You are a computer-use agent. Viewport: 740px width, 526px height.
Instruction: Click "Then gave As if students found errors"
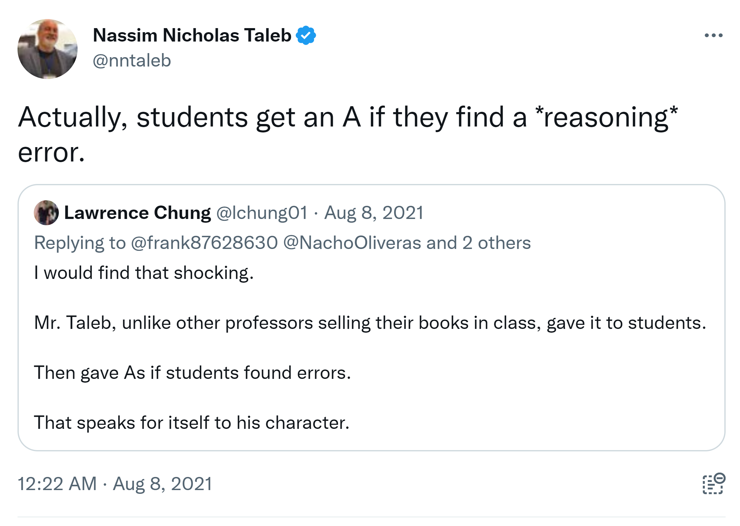coord(192,372)
